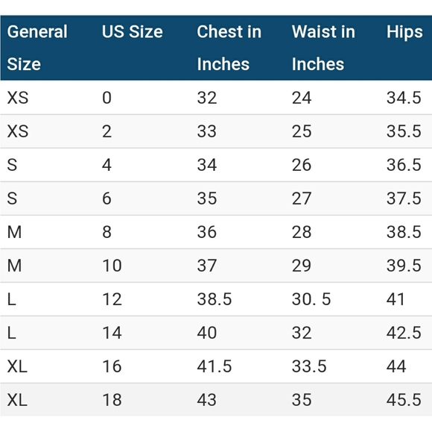Click the US size 14 cell
The width and height of the screenshot is (432, 432).
click(112, 333)
